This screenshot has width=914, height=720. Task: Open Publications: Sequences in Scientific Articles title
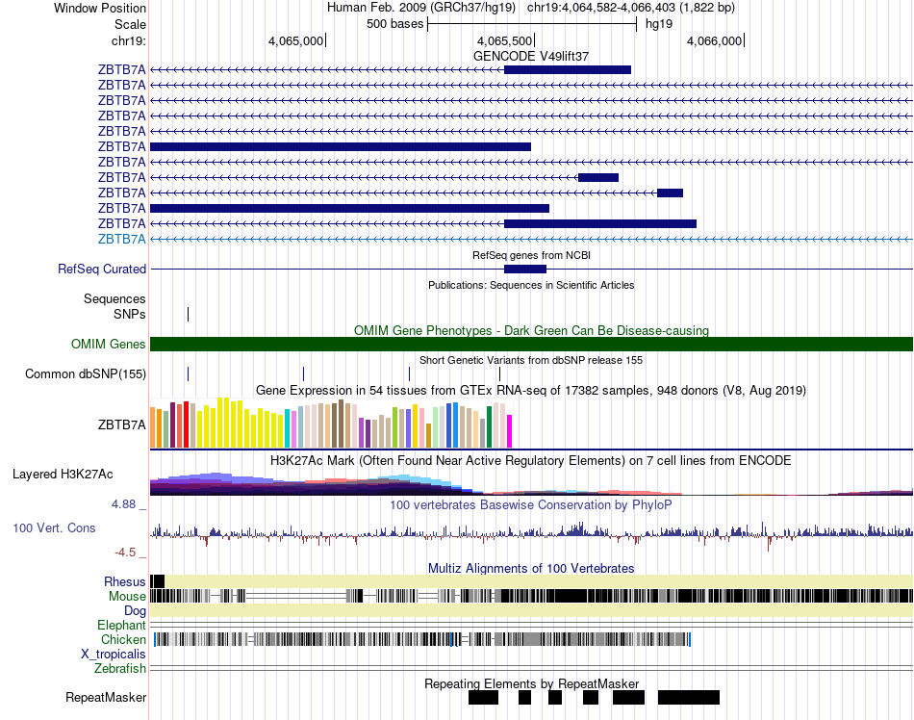click(x=531, y=285)
